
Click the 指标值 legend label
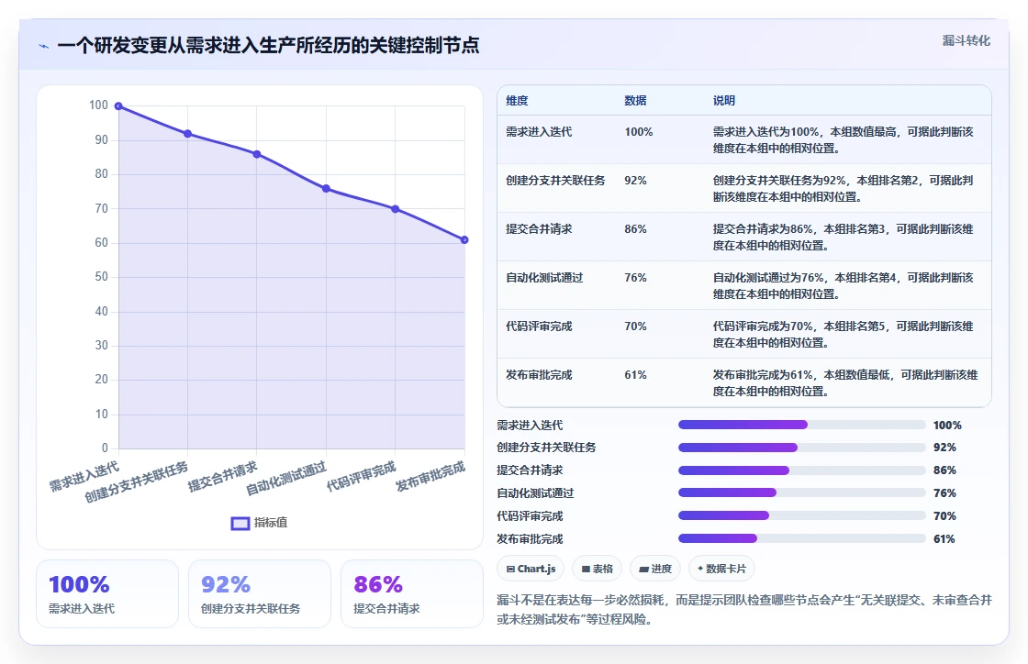[271, 523]
